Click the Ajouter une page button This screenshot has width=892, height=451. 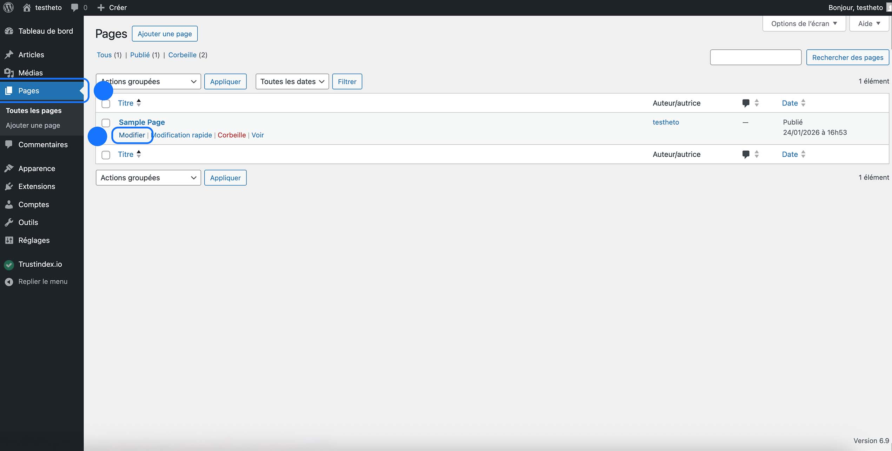tap(165, 34)
